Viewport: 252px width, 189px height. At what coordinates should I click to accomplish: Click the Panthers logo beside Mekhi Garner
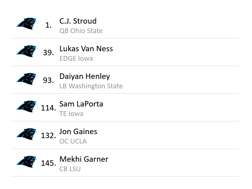coord(27,162)
